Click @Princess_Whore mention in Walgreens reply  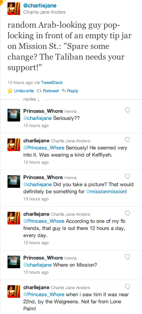coord(44,295)
